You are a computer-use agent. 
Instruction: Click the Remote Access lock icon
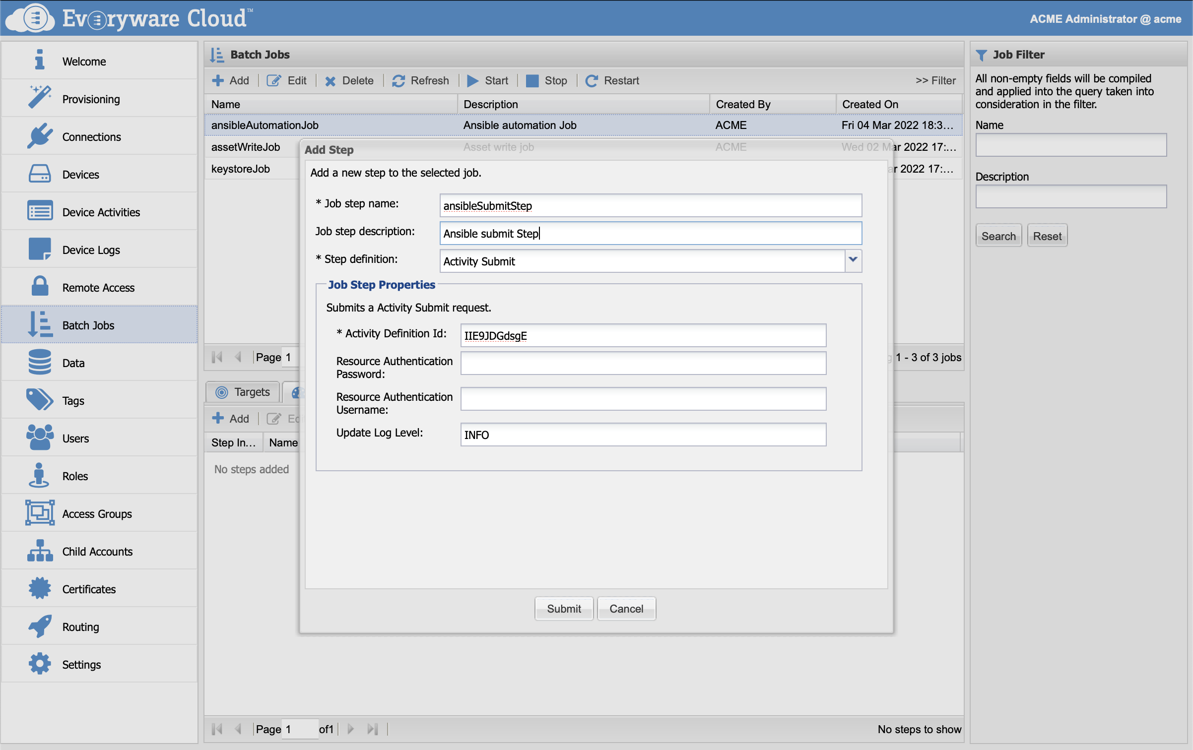pos(40,286)
